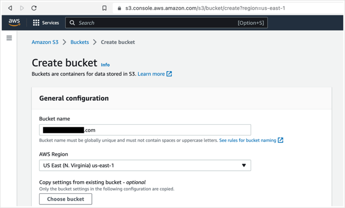This screenshot has height=208, width=345.
Task: Reload the page with refresh icon
Action: click(x=34, y=8)
